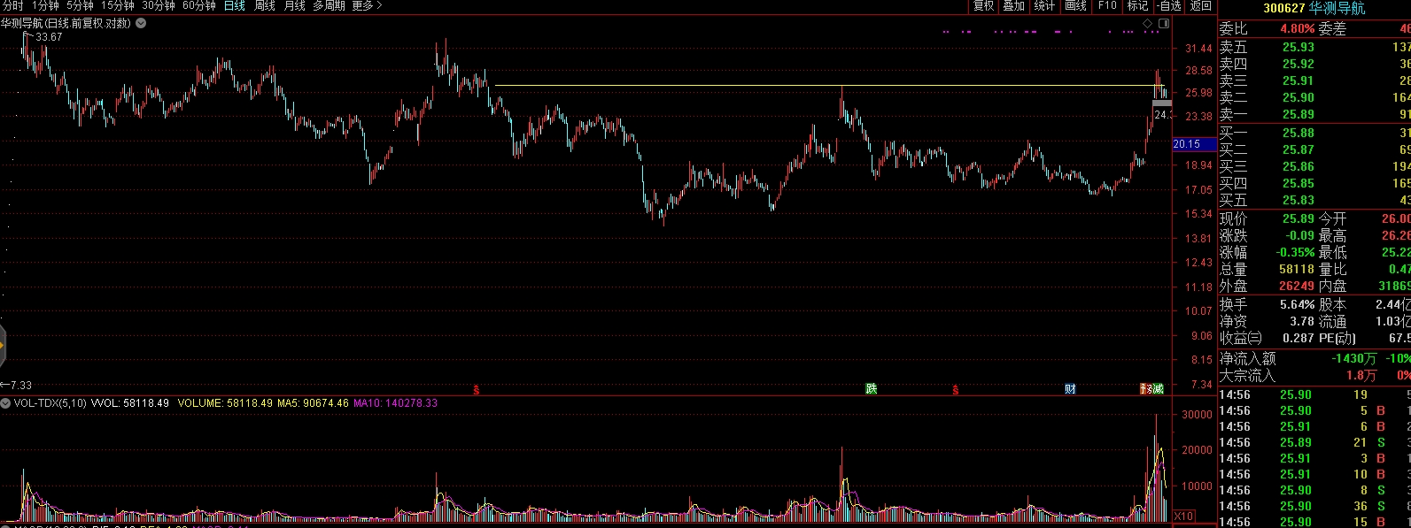Click the 净资 3.78 value

[x=1301, y=321]
